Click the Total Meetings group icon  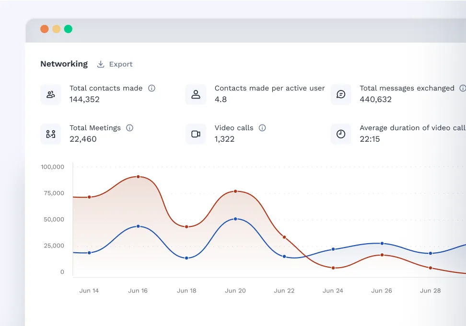point(51,134)
